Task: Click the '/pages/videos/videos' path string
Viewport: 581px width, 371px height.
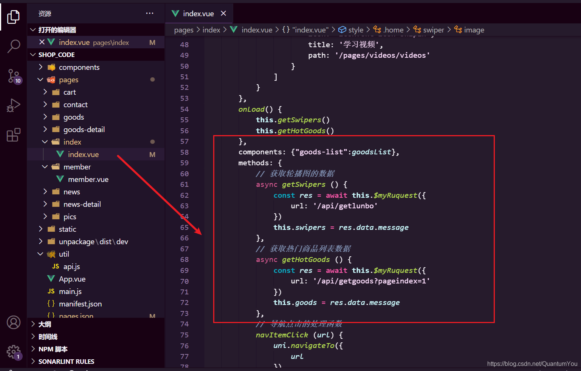Action: [x=383, y=55]
